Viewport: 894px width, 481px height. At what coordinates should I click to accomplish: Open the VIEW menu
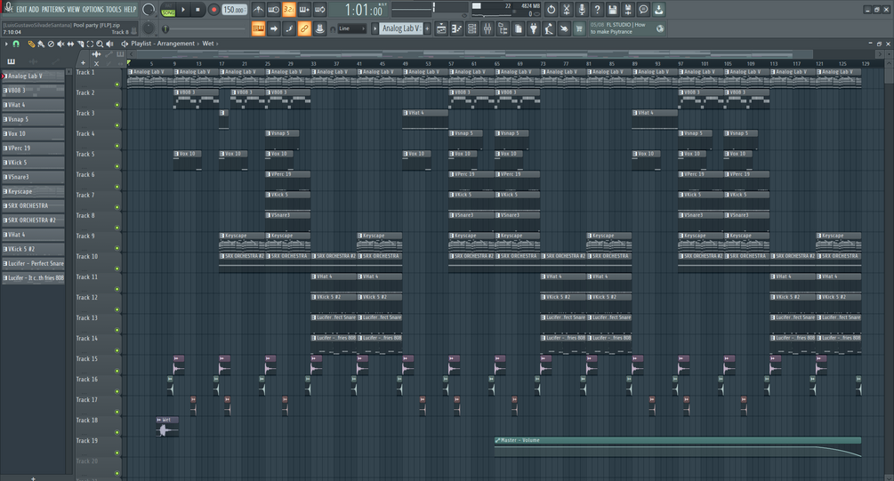pos(74,9)
